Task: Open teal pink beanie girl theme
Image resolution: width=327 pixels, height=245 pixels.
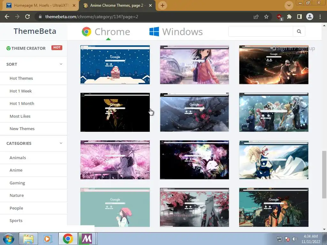Action: [115, 207]
